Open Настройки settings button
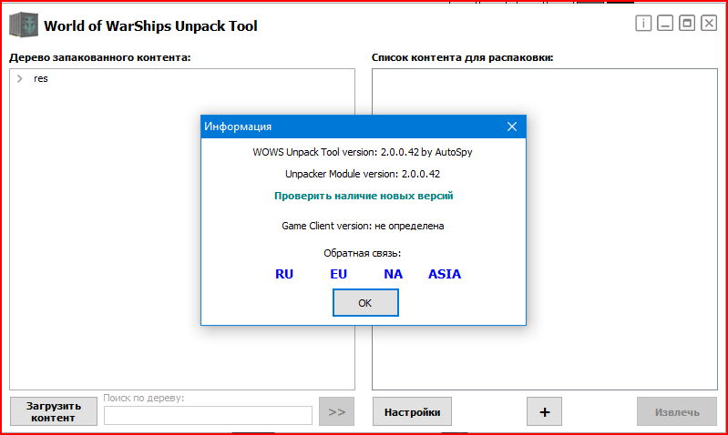 (x=412, y=411)
